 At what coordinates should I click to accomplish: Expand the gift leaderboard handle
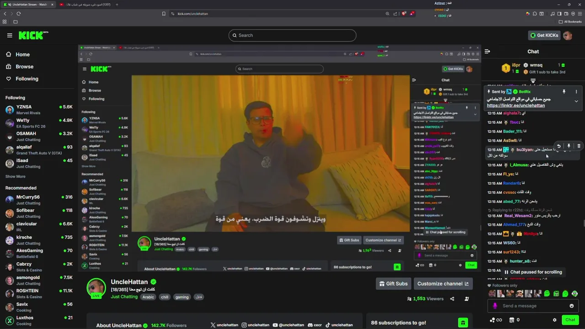[x=533, y=80]
